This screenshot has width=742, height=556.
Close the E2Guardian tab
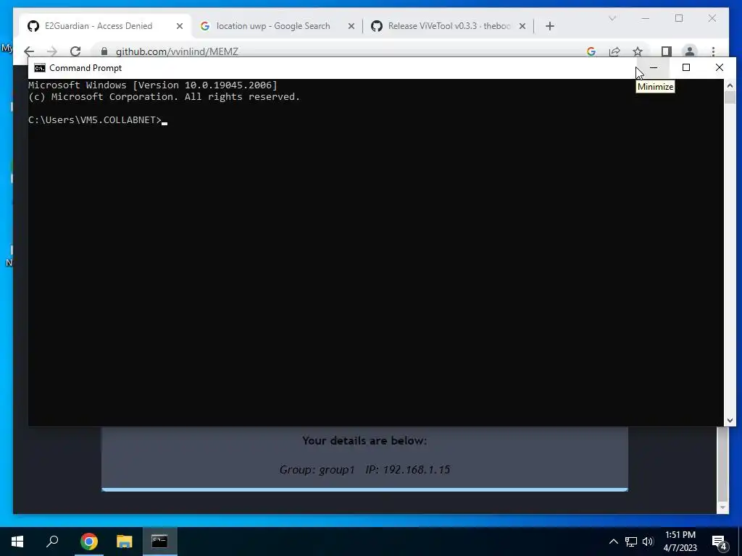coord(180,27)
